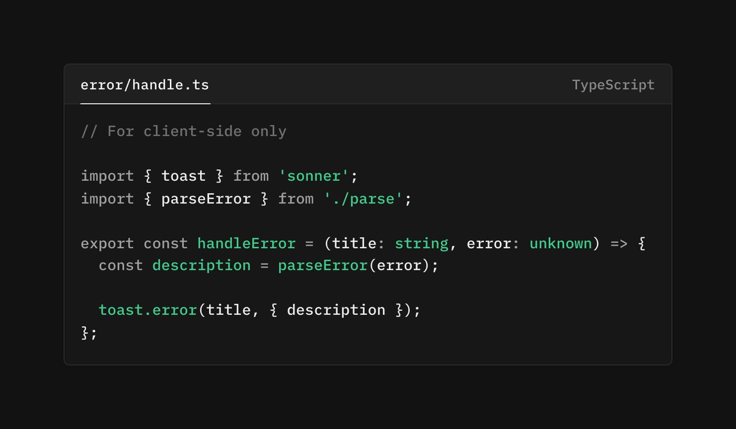Click the from keyword before 'sonner'
This screenshot has width=736, height=429.
[251, 176]
